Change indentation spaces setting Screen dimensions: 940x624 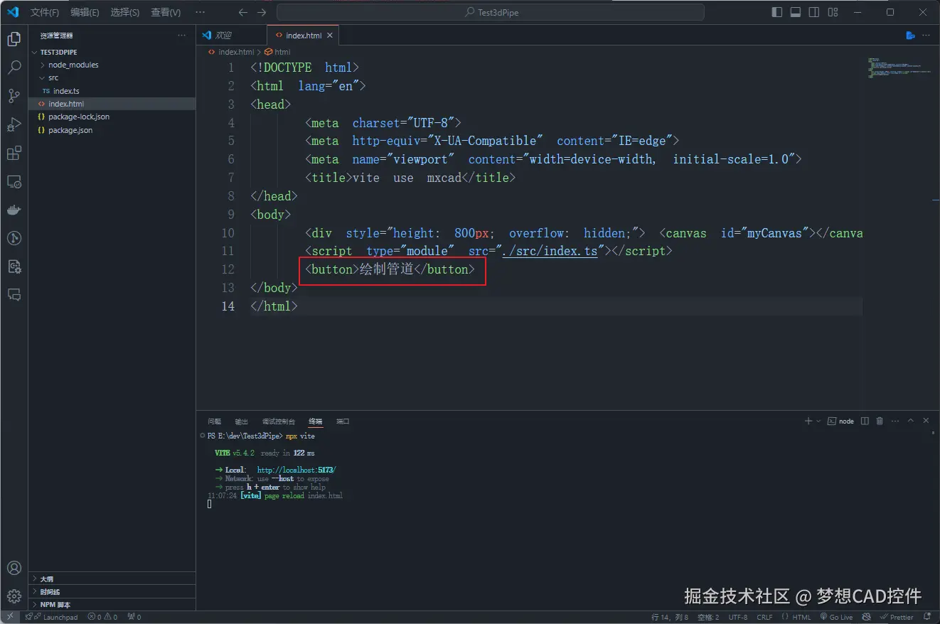(708, 617)
